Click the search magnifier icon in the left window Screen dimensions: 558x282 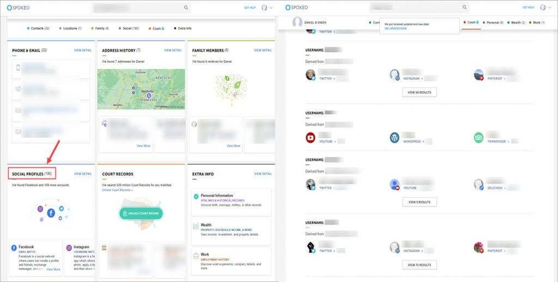186,8
